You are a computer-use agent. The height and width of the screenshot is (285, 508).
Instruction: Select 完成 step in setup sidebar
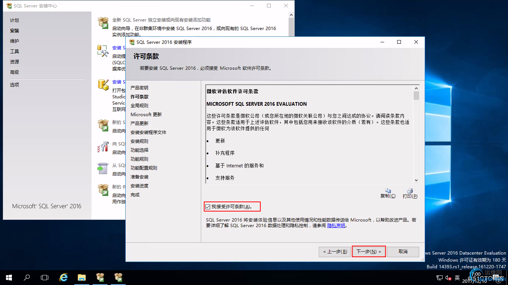pyautogui.click(x=135, y=194)
